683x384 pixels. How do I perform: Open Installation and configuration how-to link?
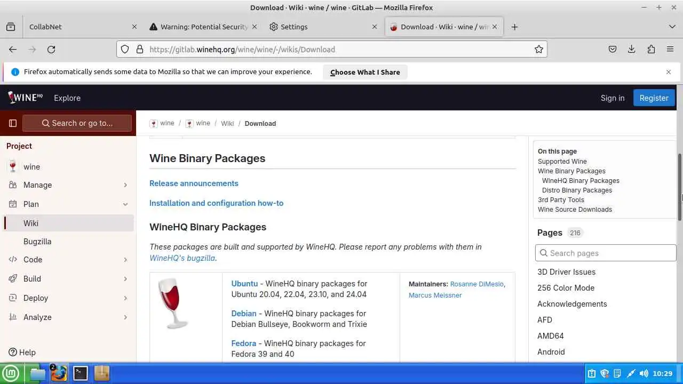(x=216, y=203)
